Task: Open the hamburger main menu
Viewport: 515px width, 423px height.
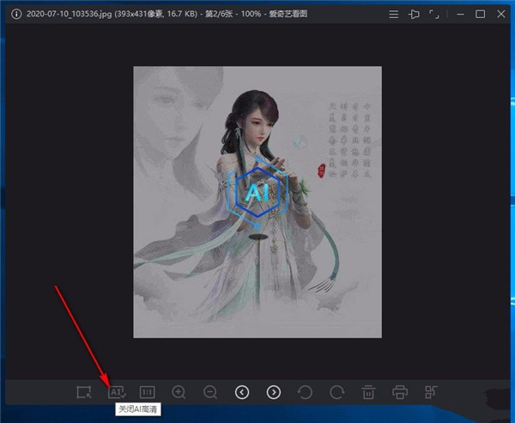Action: 393,14
